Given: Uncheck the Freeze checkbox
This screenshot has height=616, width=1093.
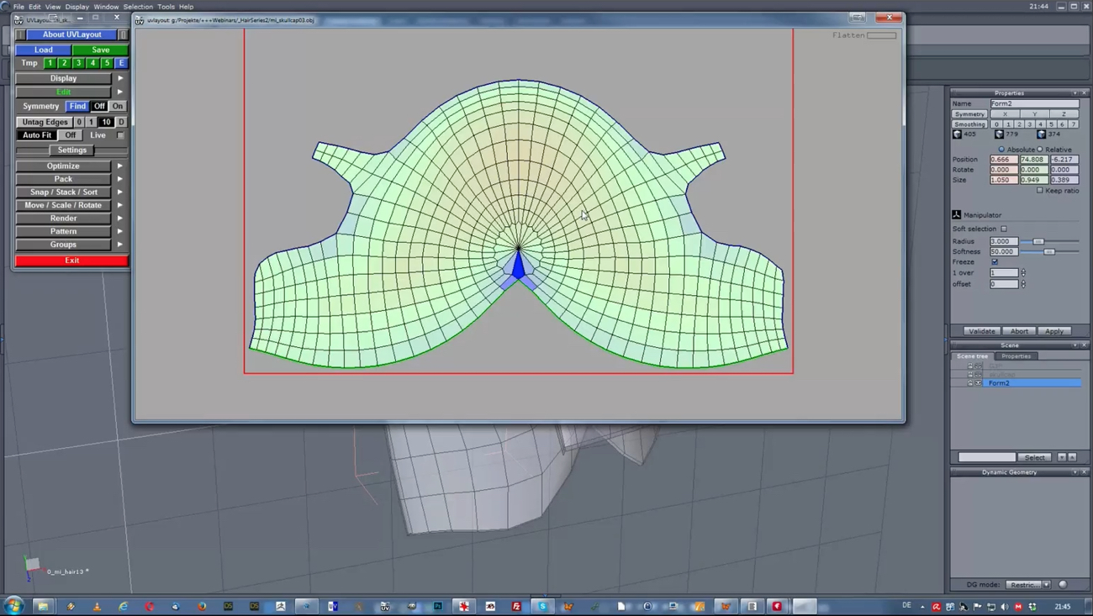Looking at the screenshot, I should coord(995,262).
